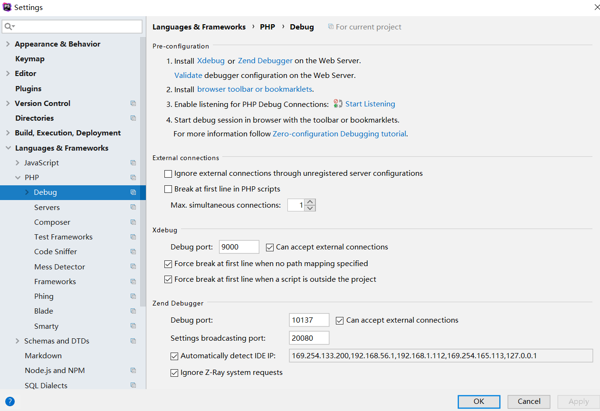This screenshot has height=411, width=600.
Task: Increase max simultaneous connections with up arrow
Action: (310, 202)
